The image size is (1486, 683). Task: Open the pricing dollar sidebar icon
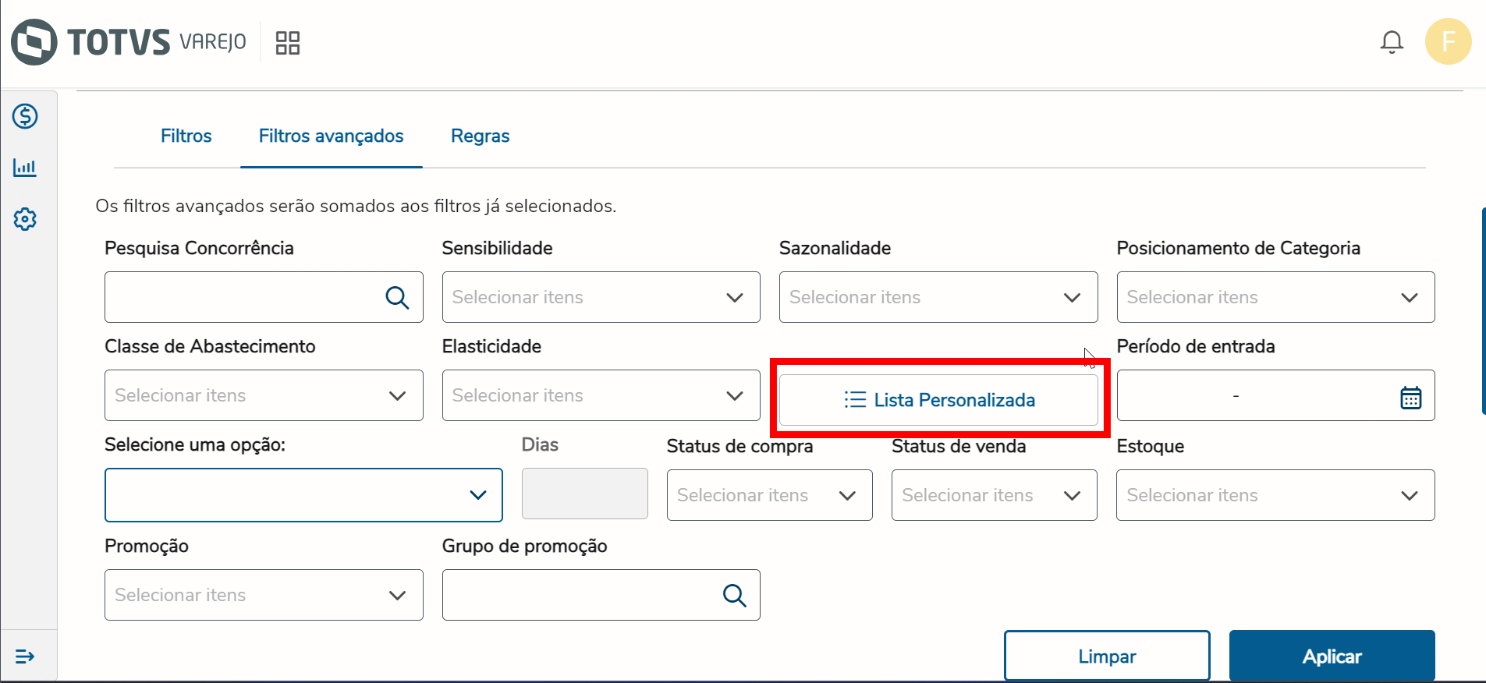tap(25, 117)
